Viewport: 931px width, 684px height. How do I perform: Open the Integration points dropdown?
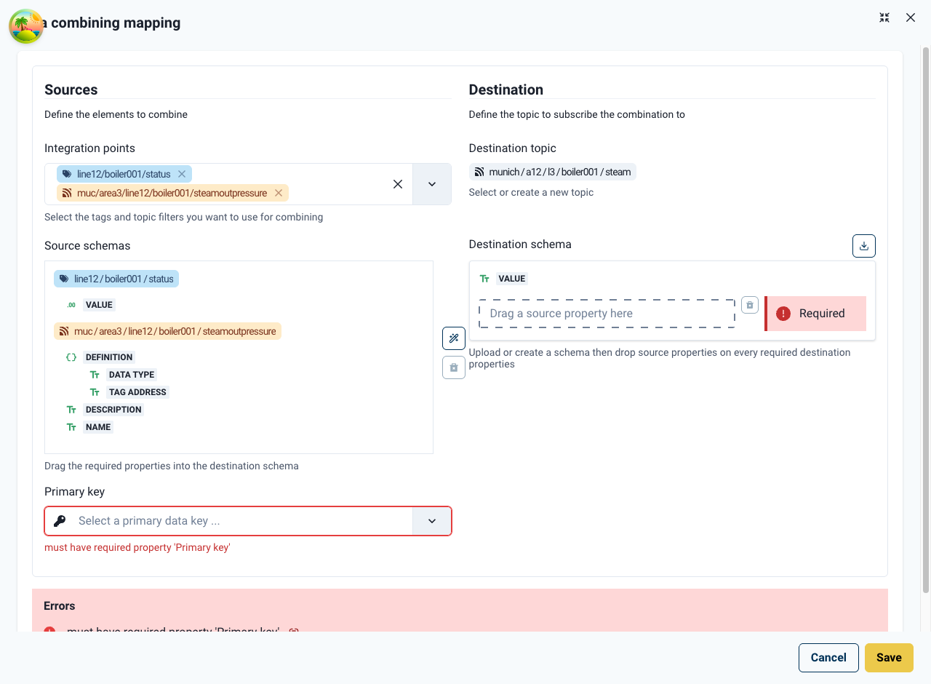click(432, 184)
